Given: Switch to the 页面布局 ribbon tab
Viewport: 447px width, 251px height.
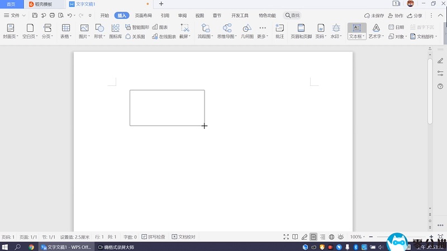Looking at the screenshot, I should (x=143, y=16).
